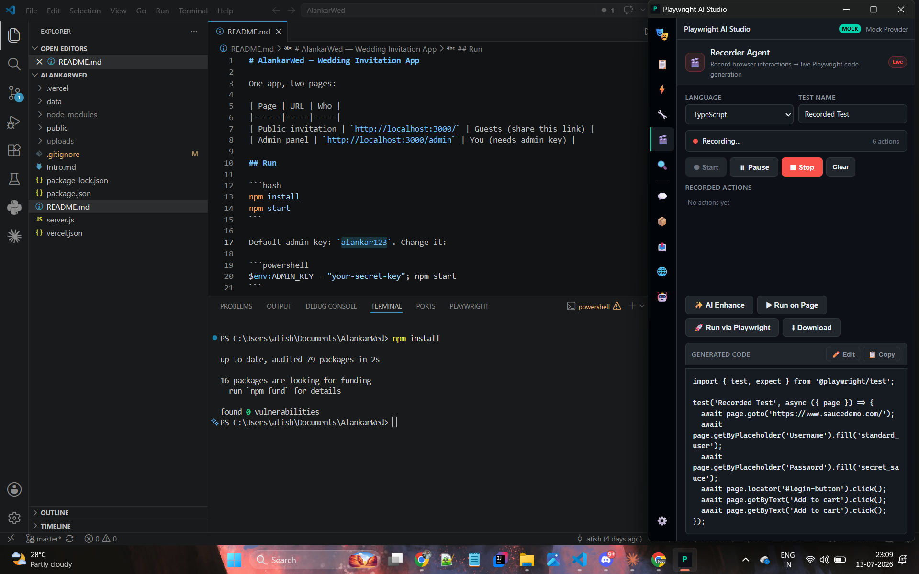Expand the .vercel folder
919x574 pixels.
57,88
